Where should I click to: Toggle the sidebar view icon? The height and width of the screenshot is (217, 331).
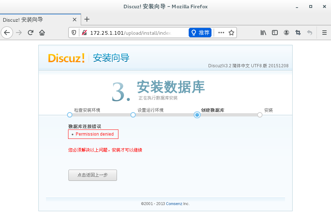tap(275, 33)
